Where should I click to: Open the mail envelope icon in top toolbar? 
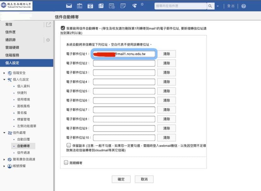[69, 6]
